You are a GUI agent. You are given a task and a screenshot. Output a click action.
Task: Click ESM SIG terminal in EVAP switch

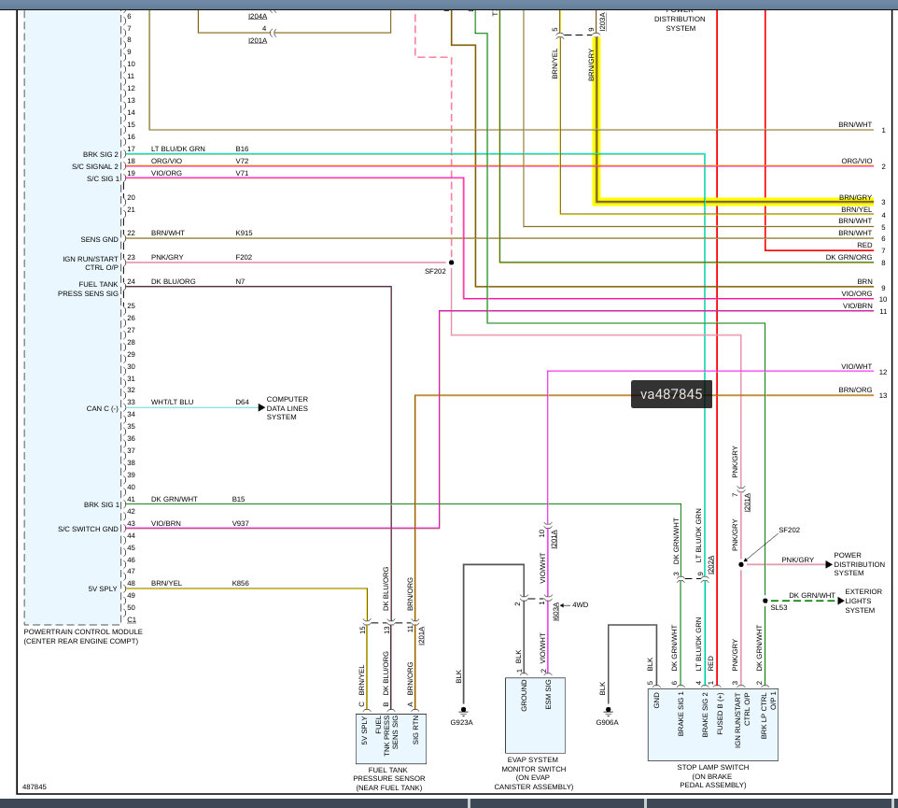(x=548, y=695)
